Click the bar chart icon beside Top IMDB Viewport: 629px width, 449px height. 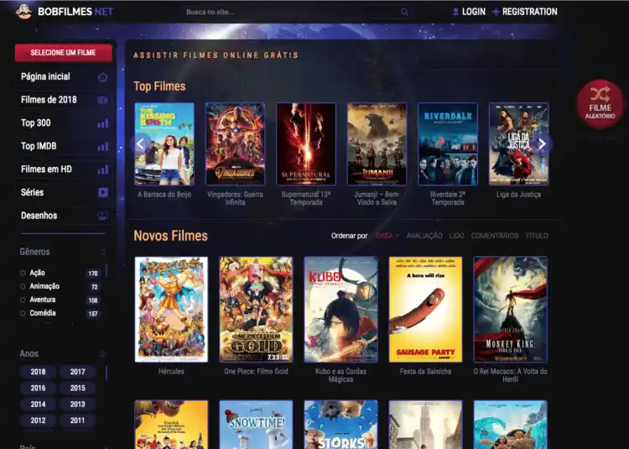pos(103,147)
